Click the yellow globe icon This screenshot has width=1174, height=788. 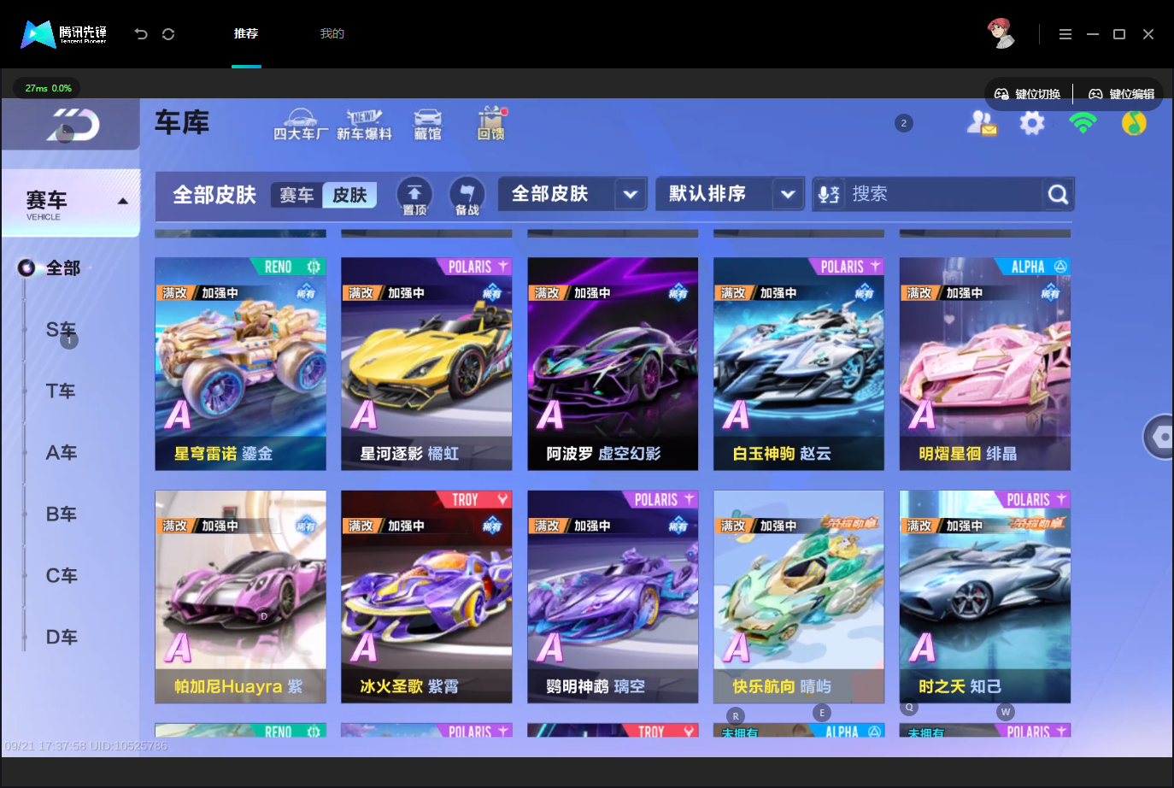(x=1134, y=123)
